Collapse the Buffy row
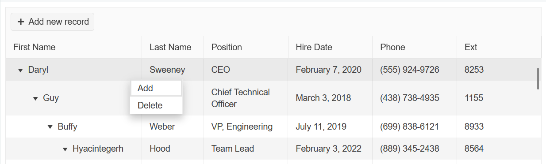The height and width of the screenshot is (164, 546). [50, 127]
